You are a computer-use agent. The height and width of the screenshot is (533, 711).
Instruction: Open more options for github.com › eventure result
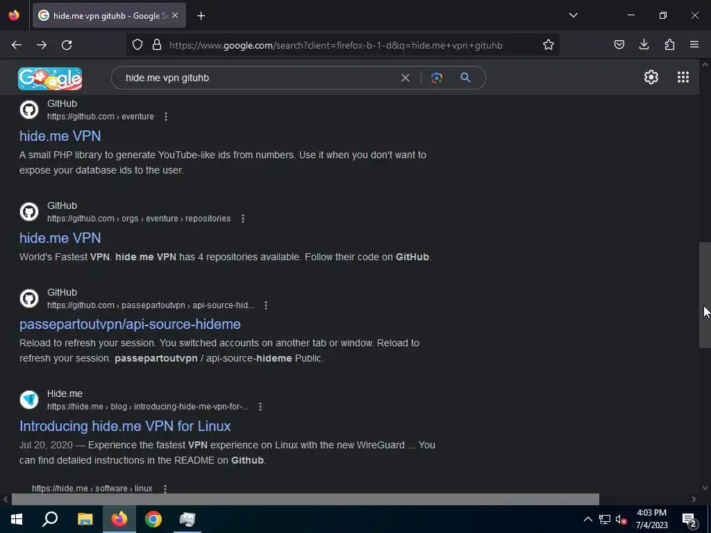tap(166, 117)
